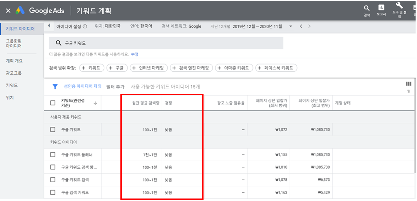This screenshot has height=201, width=417.
Task: Click the ₩1,072 bid value
Action: [x=281, y=130]
